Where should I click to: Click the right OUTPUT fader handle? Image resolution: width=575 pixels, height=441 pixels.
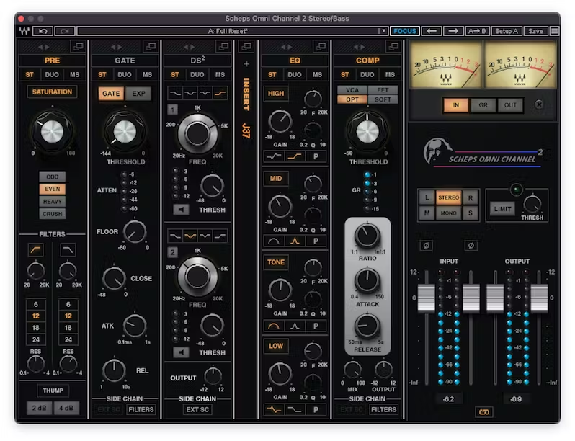(x=539, y=298)
